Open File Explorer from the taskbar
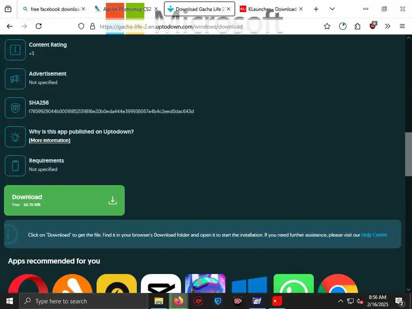The image size is (412, 309). coord(159,301)
